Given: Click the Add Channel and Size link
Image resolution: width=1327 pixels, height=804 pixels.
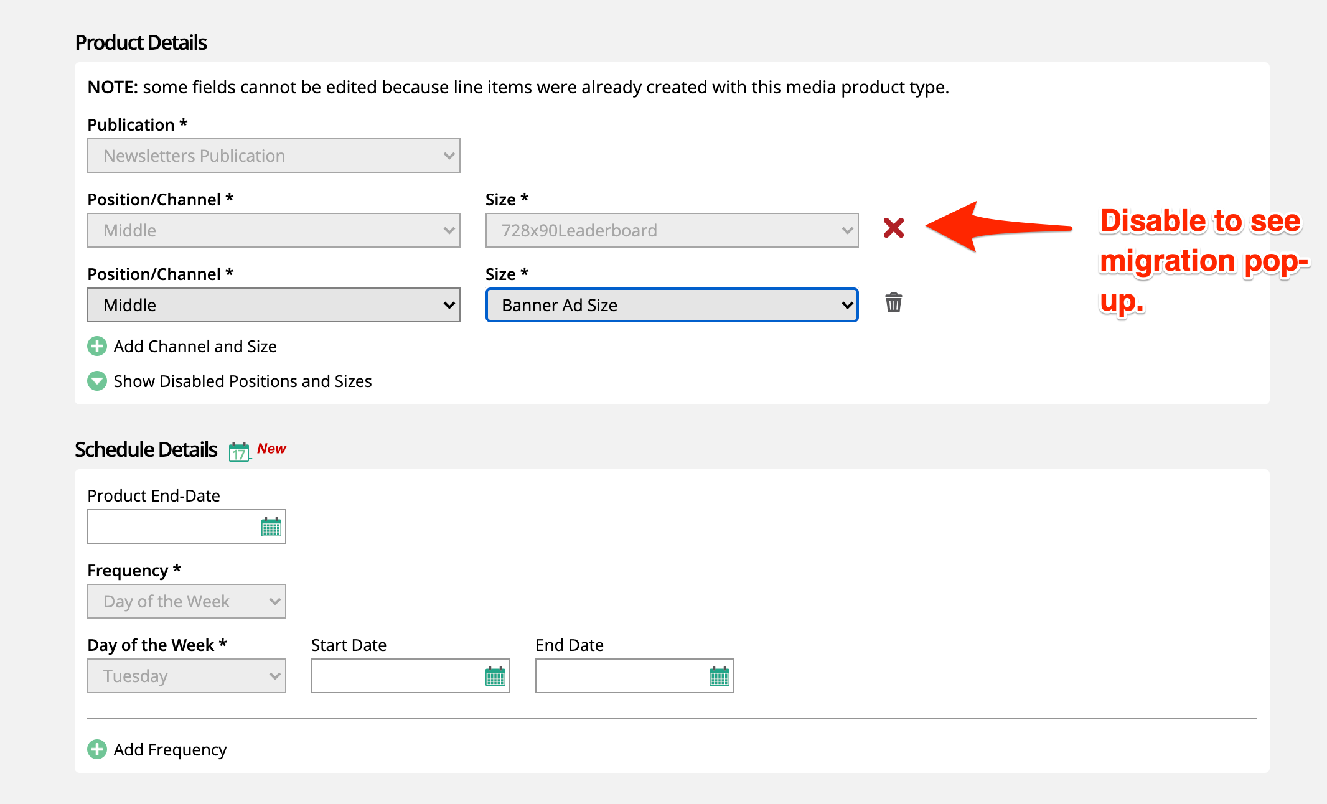Looking at the screenshot, I should [195, 347].
